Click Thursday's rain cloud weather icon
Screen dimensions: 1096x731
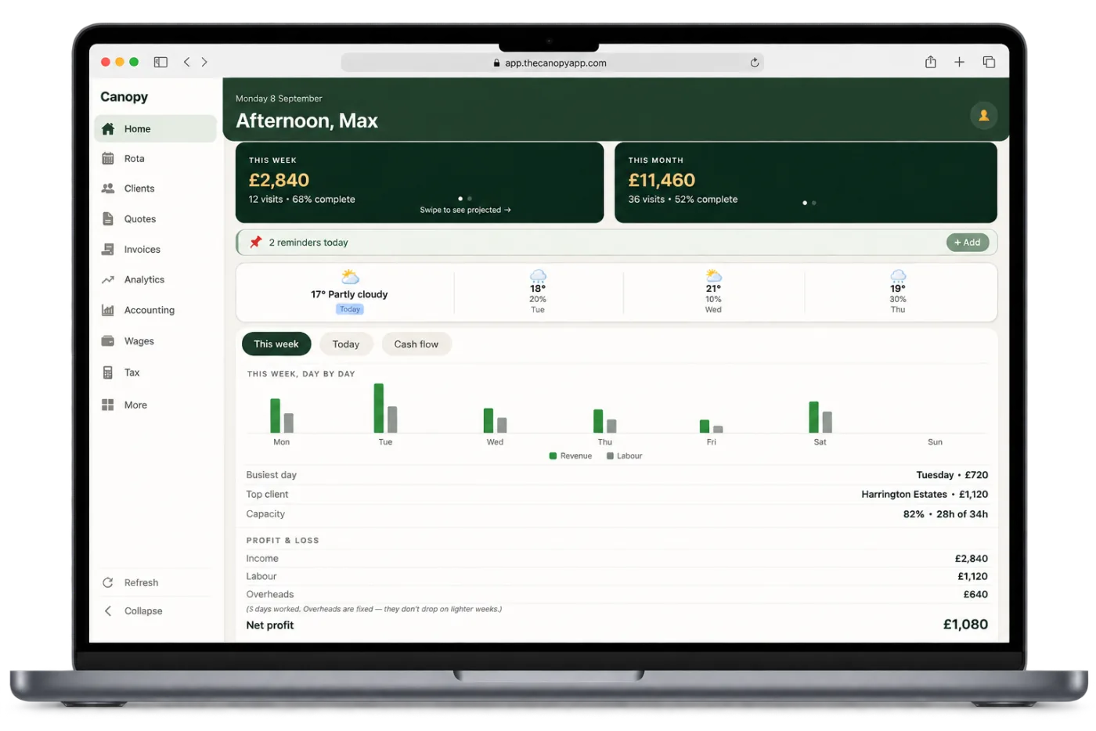[x=898, y=275]
